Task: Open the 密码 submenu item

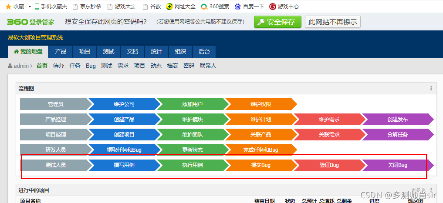Action: coord(189,66)
